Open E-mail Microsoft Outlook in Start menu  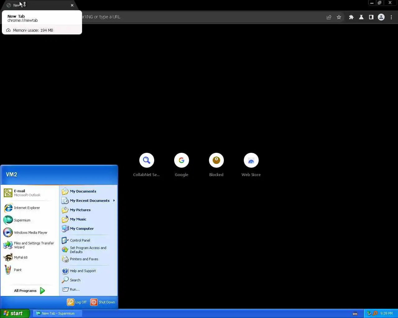(30, 193)
